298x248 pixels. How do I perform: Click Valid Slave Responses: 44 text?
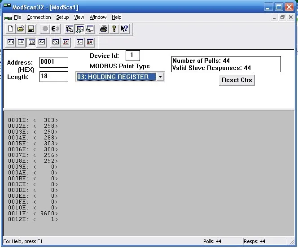pos(211,68)
